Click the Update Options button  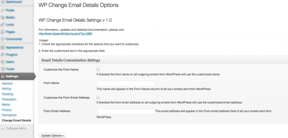click(52, 136)
